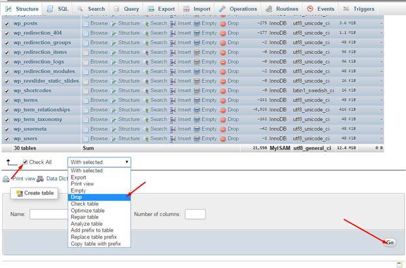Click Browse icon for wp_users
Image resolution: width=406 pixels, height=268 pixels.
(86, 139)
